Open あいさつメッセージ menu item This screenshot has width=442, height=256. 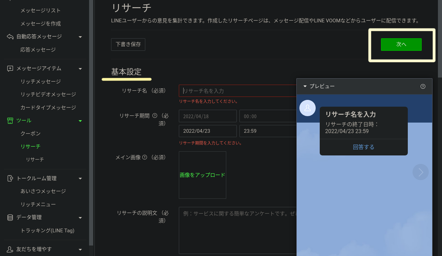[43, 191]
